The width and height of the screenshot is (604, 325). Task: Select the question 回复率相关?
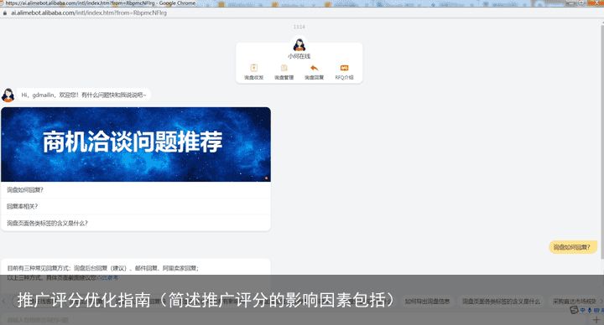coord(136,207)
